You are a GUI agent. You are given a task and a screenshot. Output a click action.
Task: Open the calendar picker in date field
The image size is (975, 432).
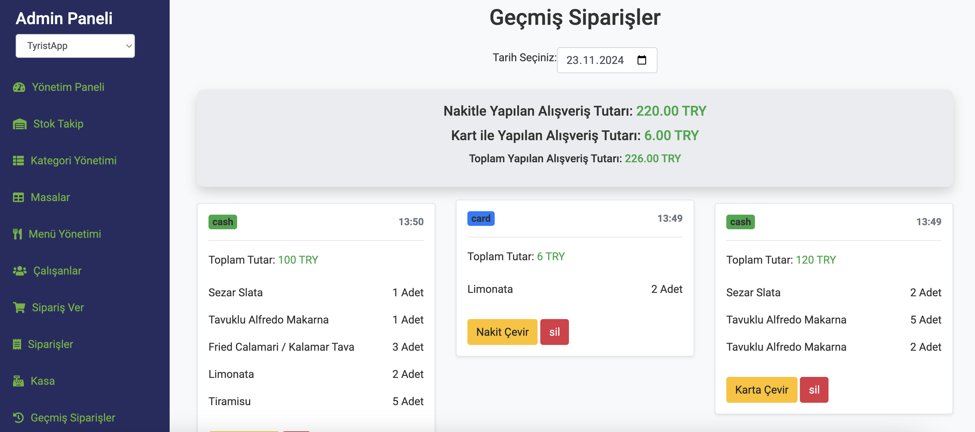(x=641, y=60)
